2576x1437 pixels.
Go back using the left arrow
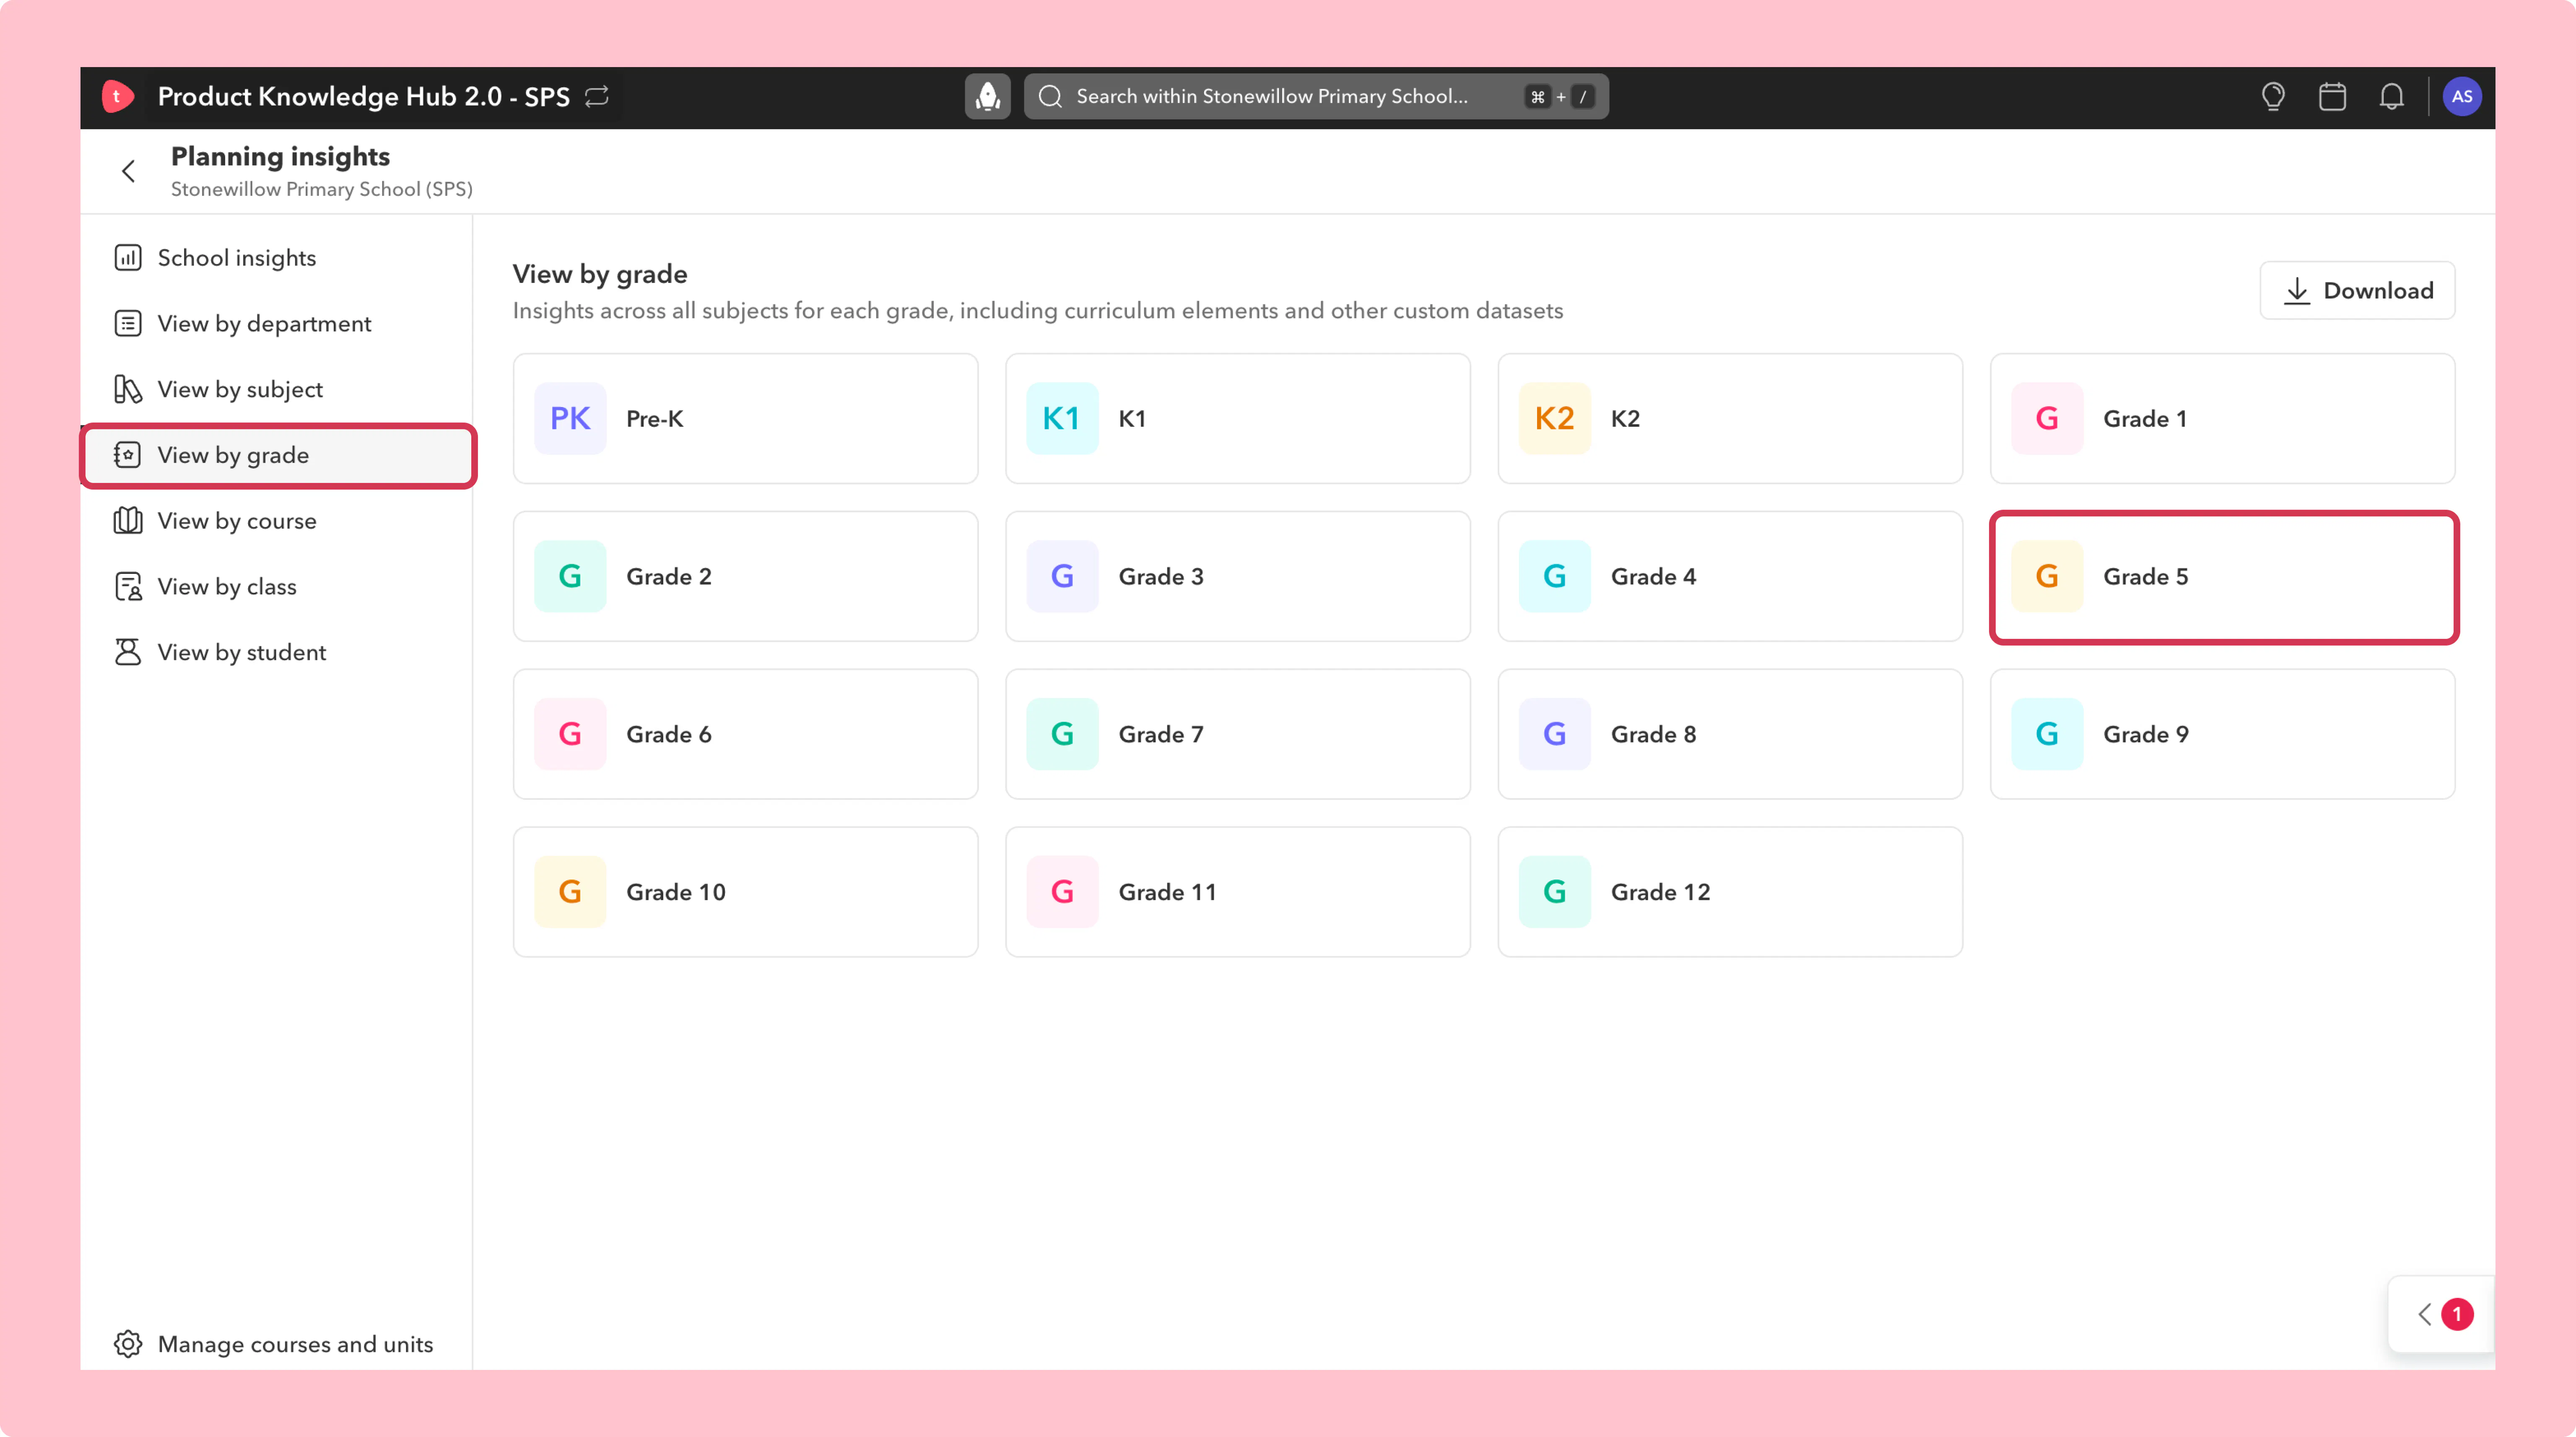(x=128, y=171)
